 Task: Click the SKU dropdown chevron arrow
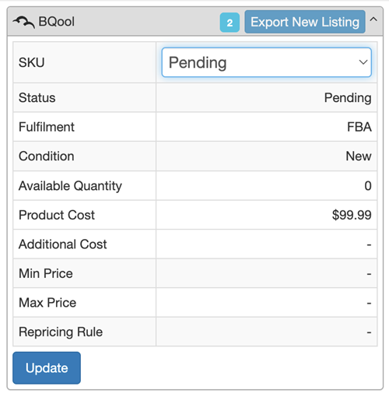point(363,62)
